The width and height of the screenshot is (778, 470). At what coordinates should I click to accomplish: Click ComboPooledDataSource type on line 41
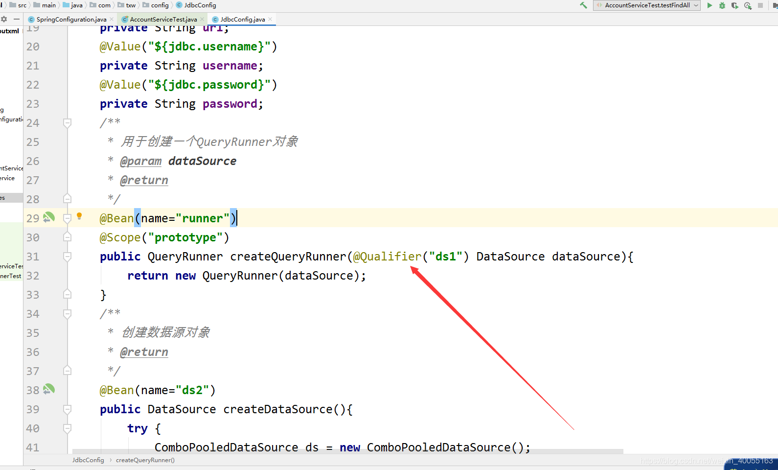pyautogui.click(x=227, y=447)
